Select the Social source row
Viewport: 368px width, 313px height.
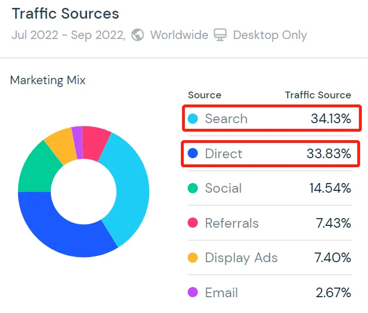[270, 188]
